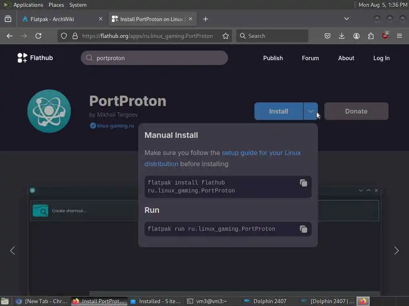
Task: Open the Forum link
Action: tap(310, 58)
